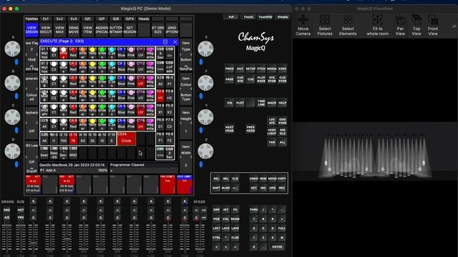Click the red Pan playback tile
The width and height of the screenshot is (458, 257).
pyautogui.click(x=167, y=184)
